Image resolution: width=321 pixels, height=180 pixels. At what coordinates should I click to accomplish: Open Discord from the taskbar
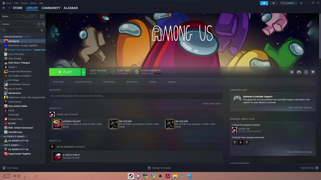pyautogui.click(x=138, y=176)
